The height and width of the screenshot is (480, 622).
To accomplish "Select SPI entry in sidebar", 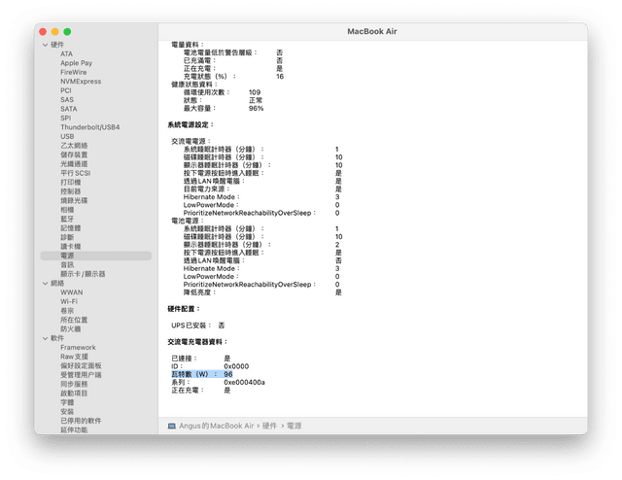I will [65, 118].
